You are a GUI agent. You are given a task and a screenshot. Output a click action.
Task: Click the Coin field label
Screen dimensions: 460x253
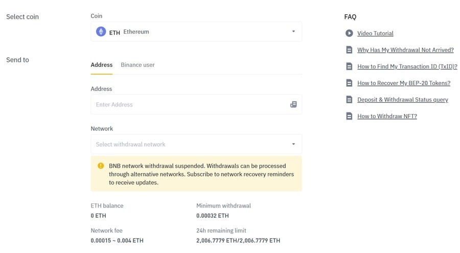[x=96, y=16]
